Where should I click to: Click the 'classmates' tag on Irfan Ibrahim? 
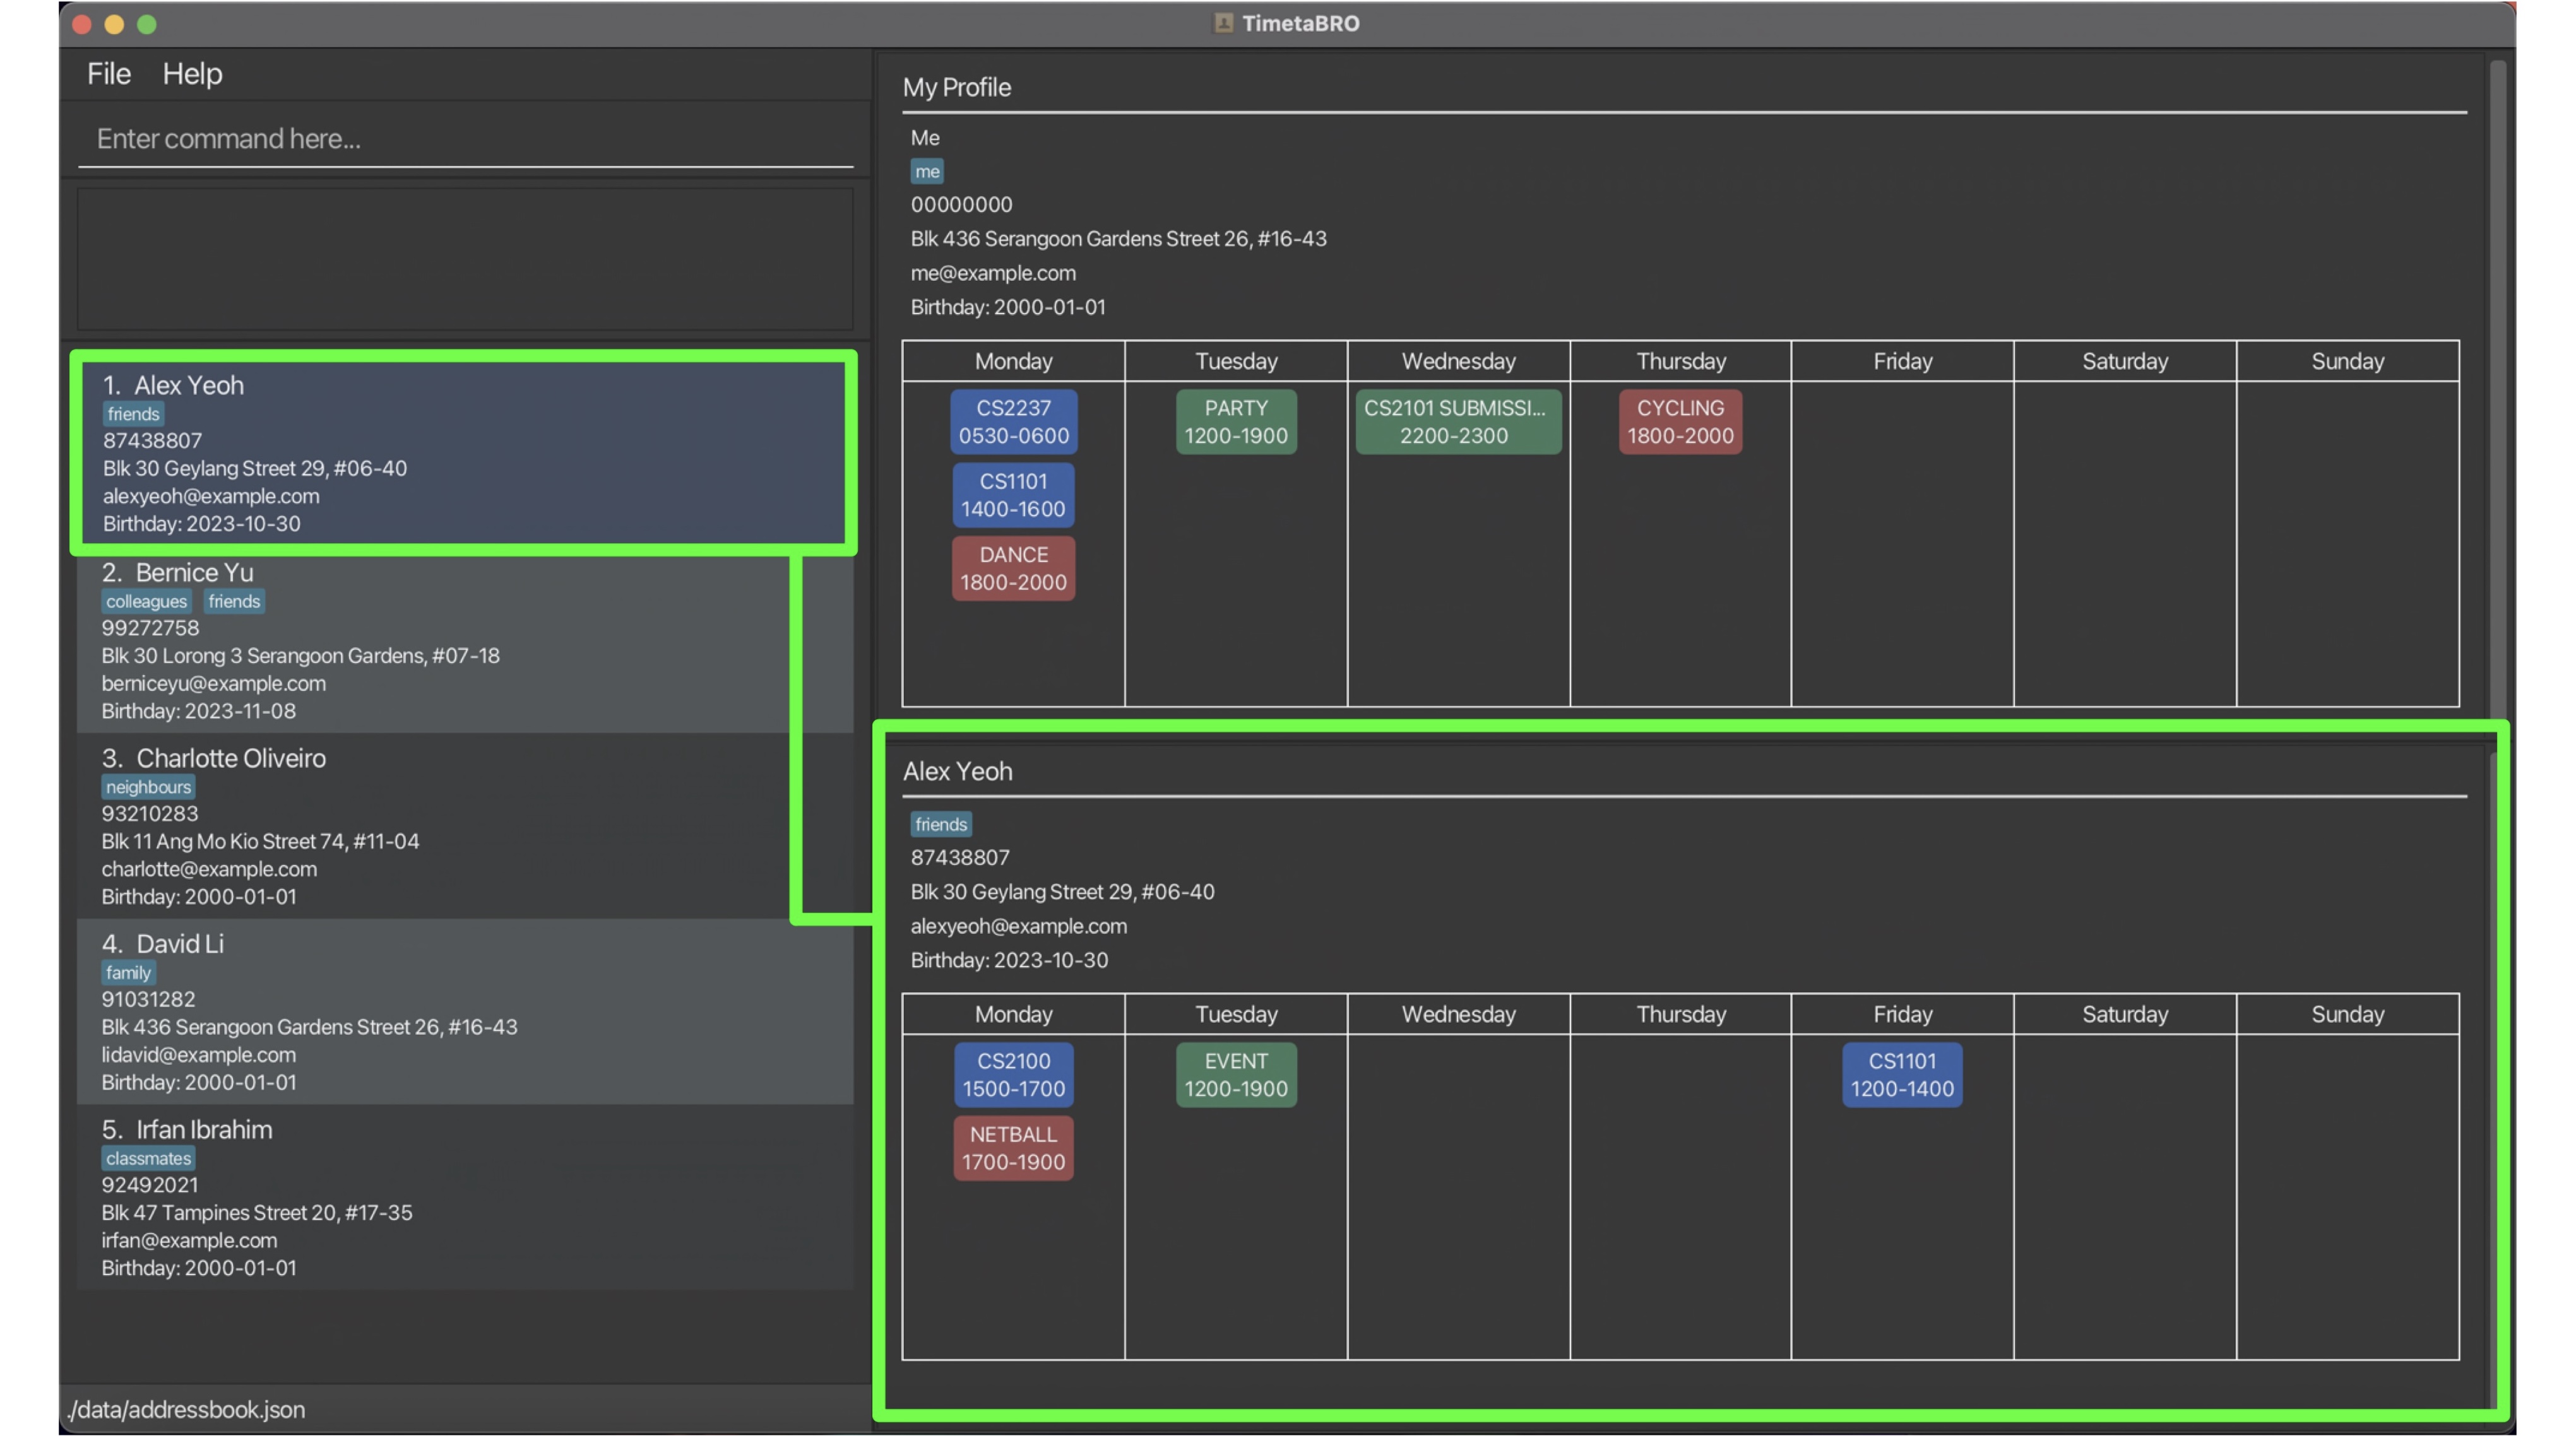[x=148, y=1159]
